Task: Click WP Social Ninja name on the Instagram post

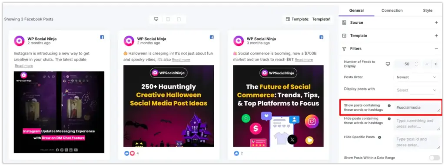Action: pyautogui.click(x=42, y=38)
